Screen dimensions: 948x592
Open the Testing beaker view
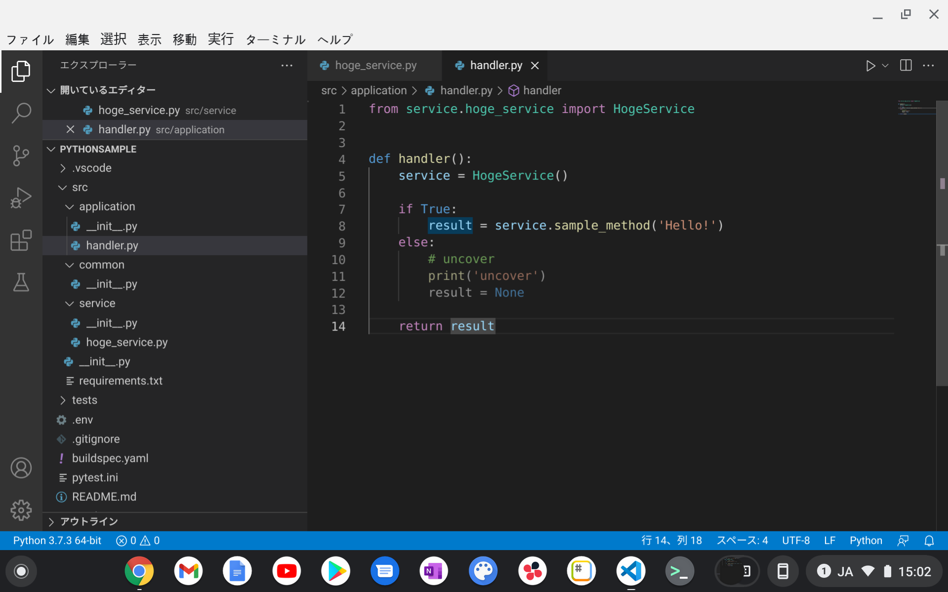pos(21,282)
